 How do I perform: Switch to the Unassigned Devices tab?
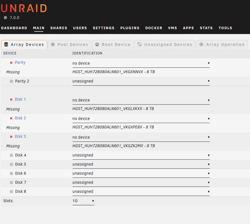pyautogui.click(x=165, y=44)
